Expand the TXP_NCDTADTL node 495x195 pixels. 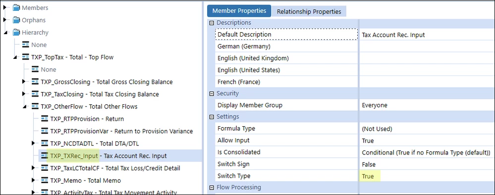point(33,144)
